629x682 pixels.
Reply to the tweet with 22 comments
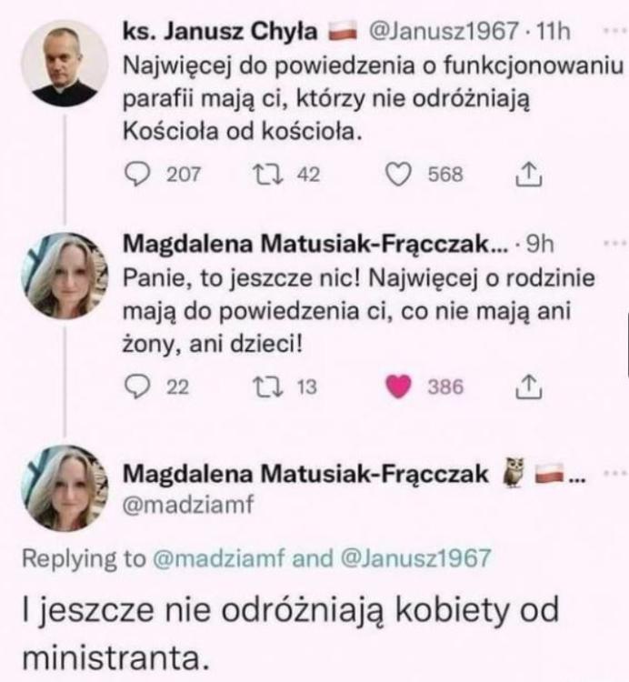tap(134, 387)
